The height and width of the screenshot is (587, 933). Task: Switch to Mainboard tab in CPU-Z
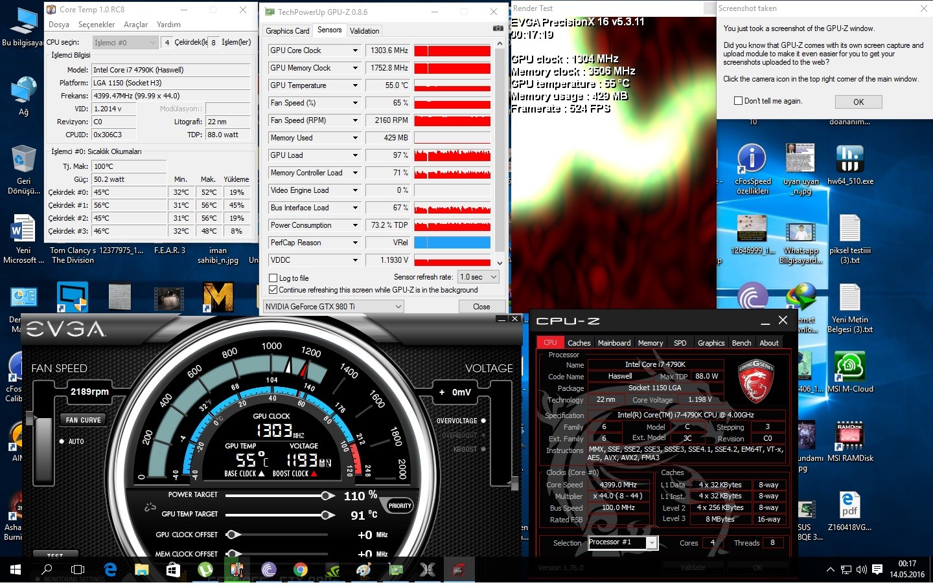614,343
